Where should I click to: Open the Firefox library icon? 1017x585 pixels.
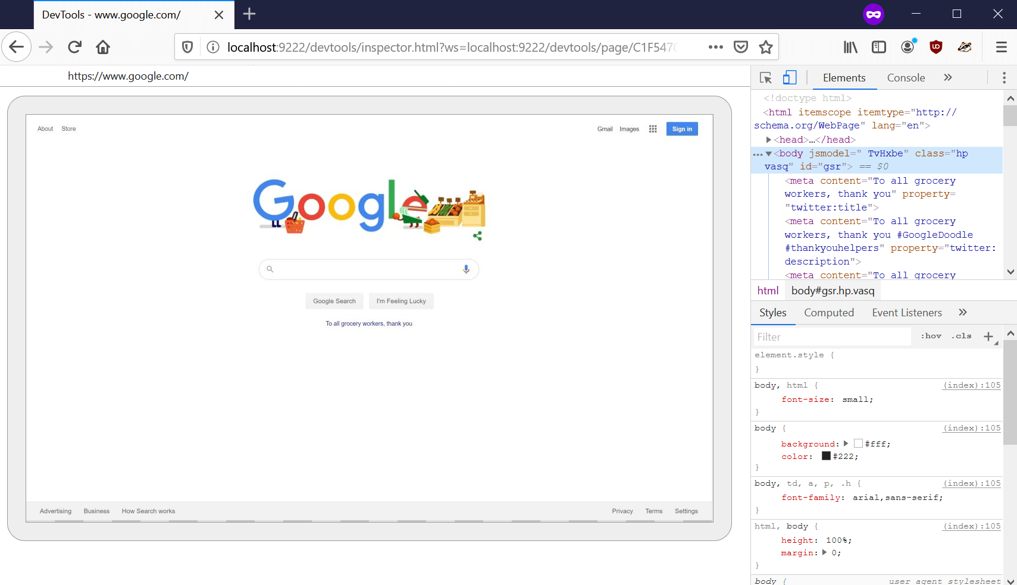[x=850, y=47]
